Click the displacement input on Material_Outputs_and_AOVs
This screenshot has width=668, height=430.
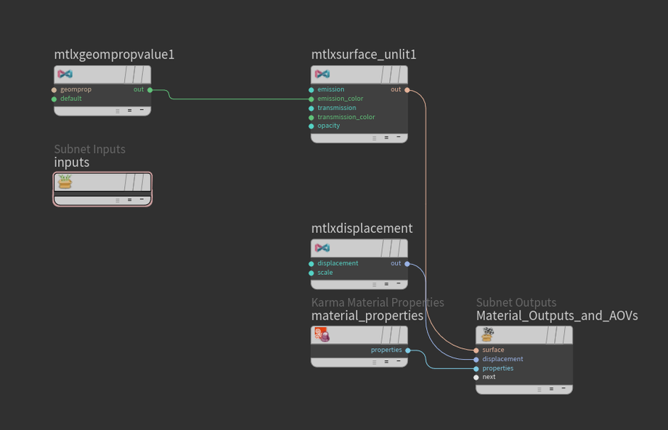[476, 359]
